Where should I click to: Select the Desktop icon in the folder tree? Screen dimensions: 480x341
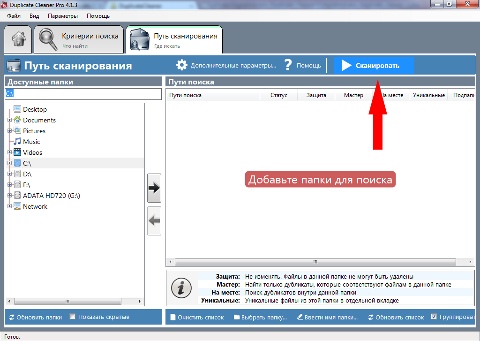point(17,109)
